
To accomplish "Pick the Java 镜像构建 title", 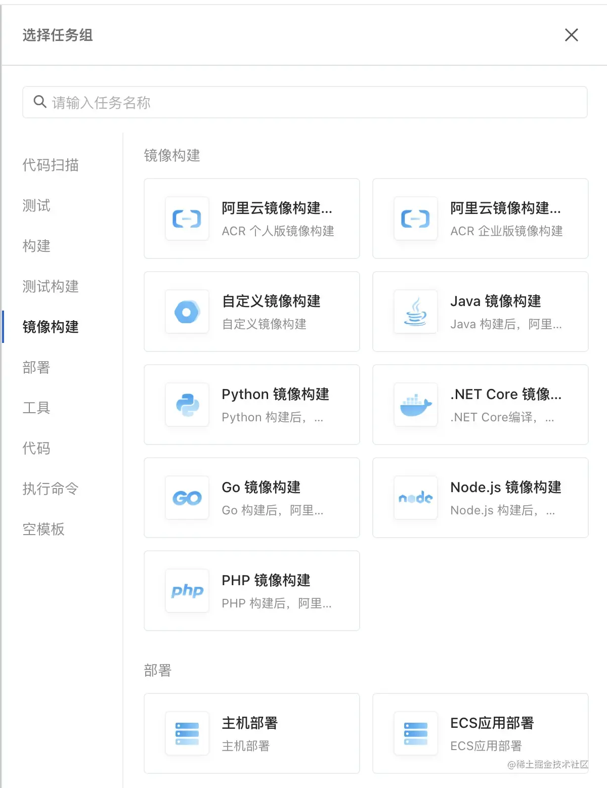I will pyautogui.click(x=496, y=301).
